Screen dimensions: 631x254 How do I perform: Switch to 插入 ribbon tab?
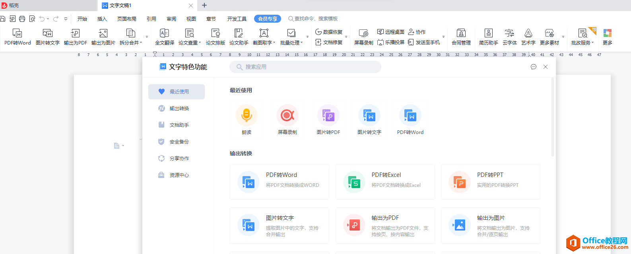click(x=102, y=19)
